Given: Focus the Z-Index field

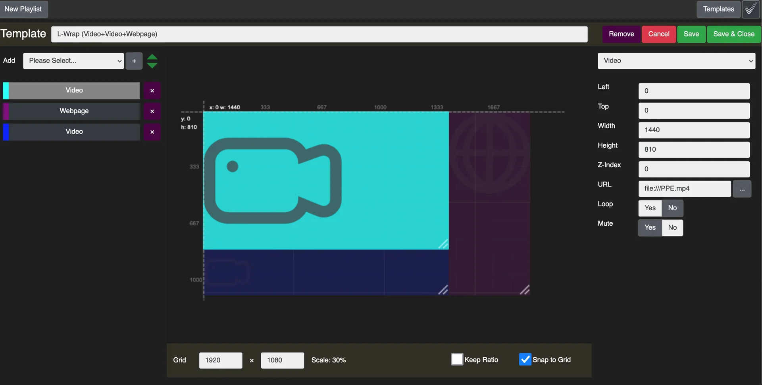Looking at the screenshot, I should 694,169.
